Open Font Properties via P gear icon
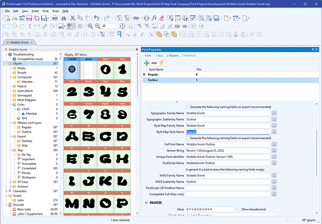322x224 pixels. coord(170,18)
